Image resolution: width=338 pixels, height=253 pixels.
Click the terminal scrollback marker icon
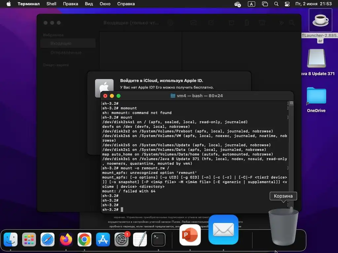pyautogui.click(x=291, y=103)
